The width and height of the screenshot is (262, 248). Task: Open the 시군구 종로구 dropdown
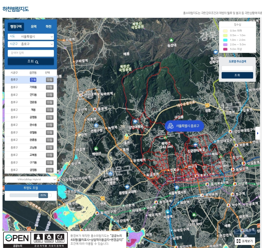coord(31,44)
